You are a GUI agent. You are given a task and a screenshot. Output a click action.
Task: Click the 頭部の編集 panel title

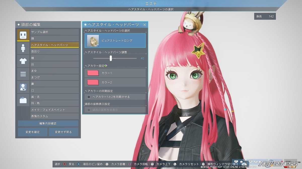31,25
